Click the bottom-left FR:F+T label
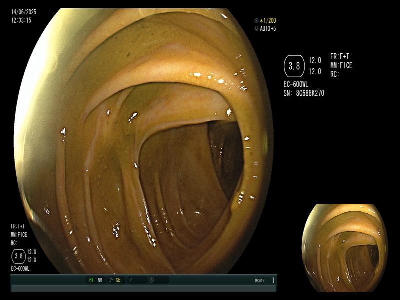This screenshot has width=400, height=300. coord(18,226)
